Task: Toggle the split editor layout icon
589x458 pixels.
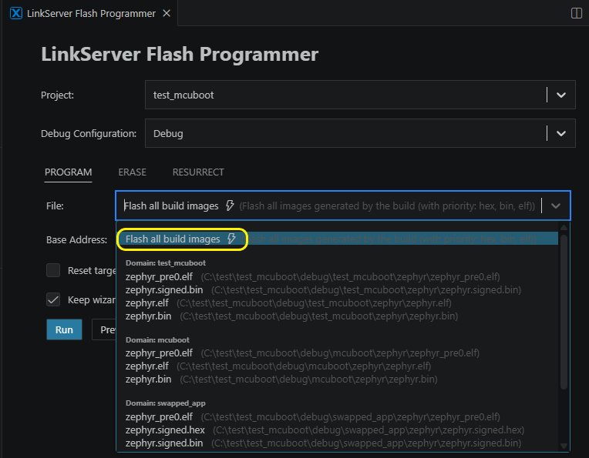Action: click(x=576, y=13)
